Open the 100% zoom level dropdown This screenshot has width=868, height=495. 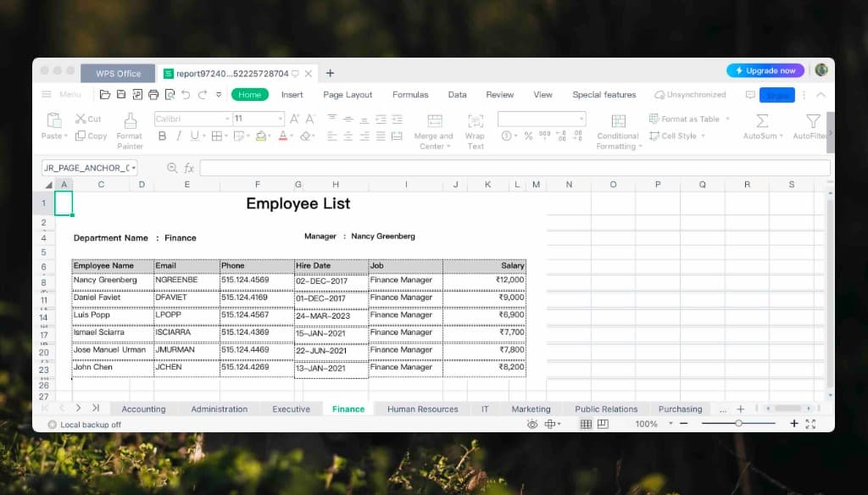click(670, 424)
